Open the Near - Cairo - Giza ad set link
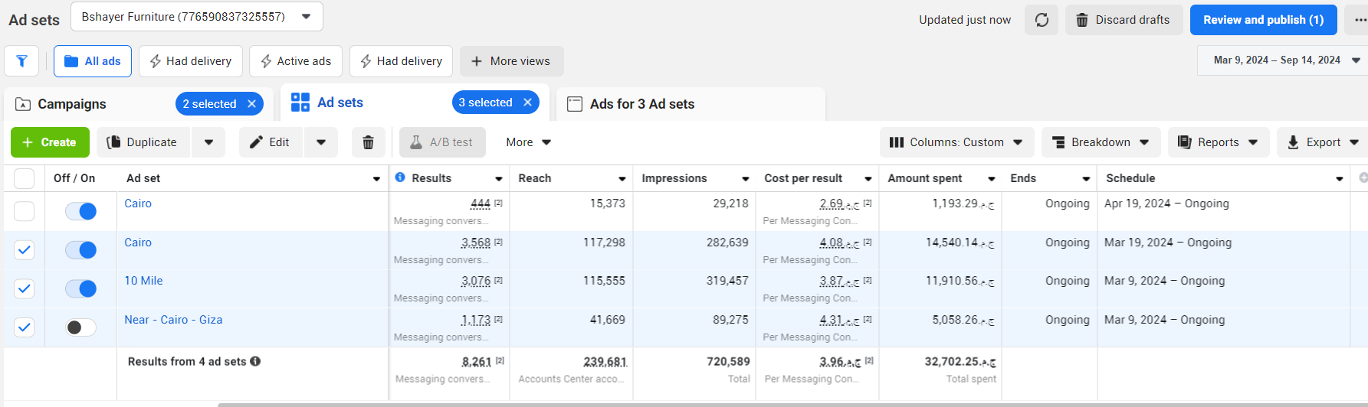The width and height of the screenshot is (1368, 407). coord(173,320)
